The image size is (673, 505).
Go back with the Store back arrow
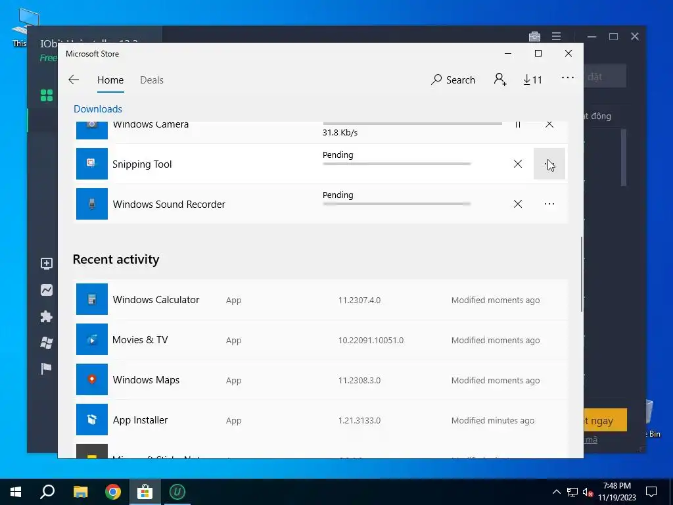(74, 80)
